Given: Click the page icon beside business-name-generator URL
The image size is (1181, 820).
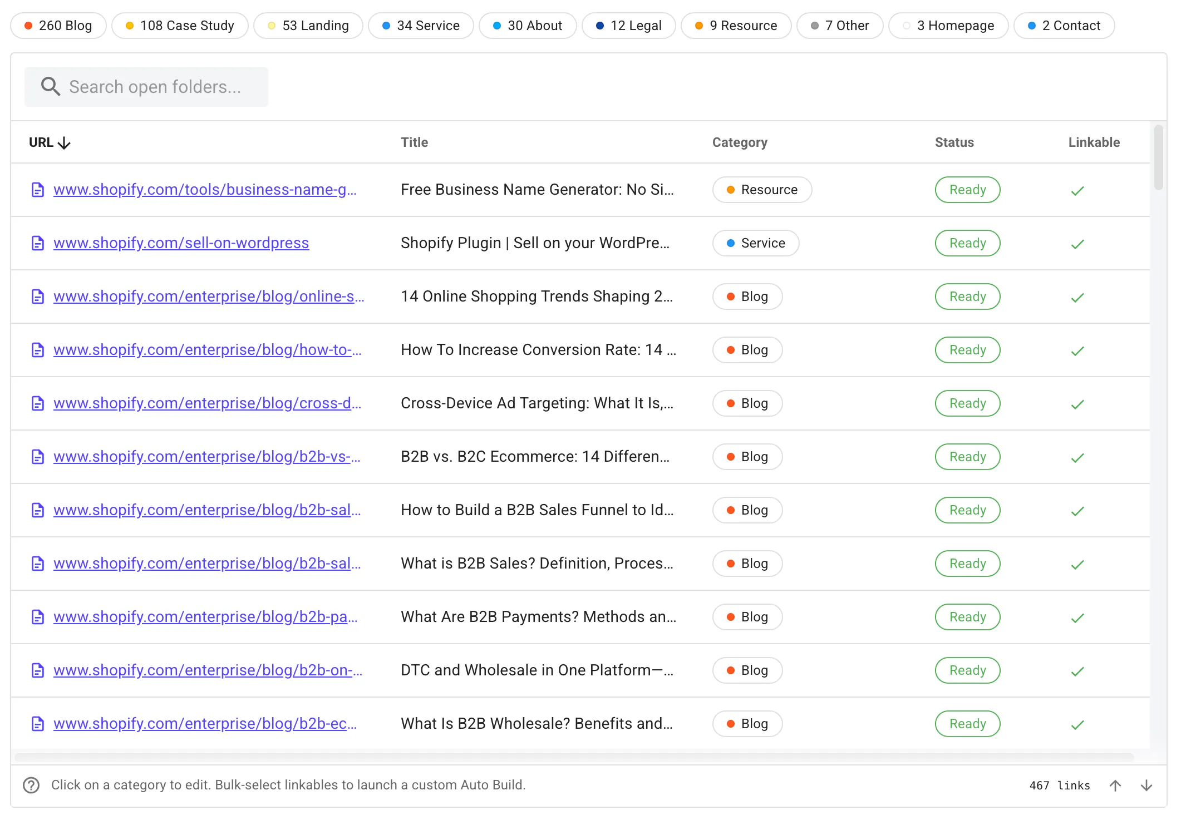Looking at the screenshot, I should click(x=38, y=190).
